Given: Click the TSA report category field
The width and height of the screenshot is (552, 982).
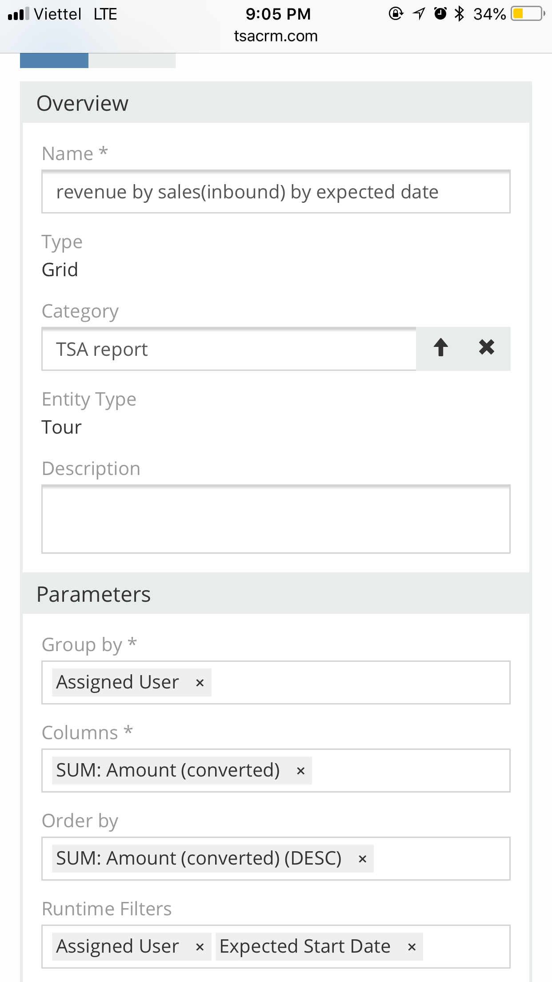Looking at the screenshot, I should point(229,350).
